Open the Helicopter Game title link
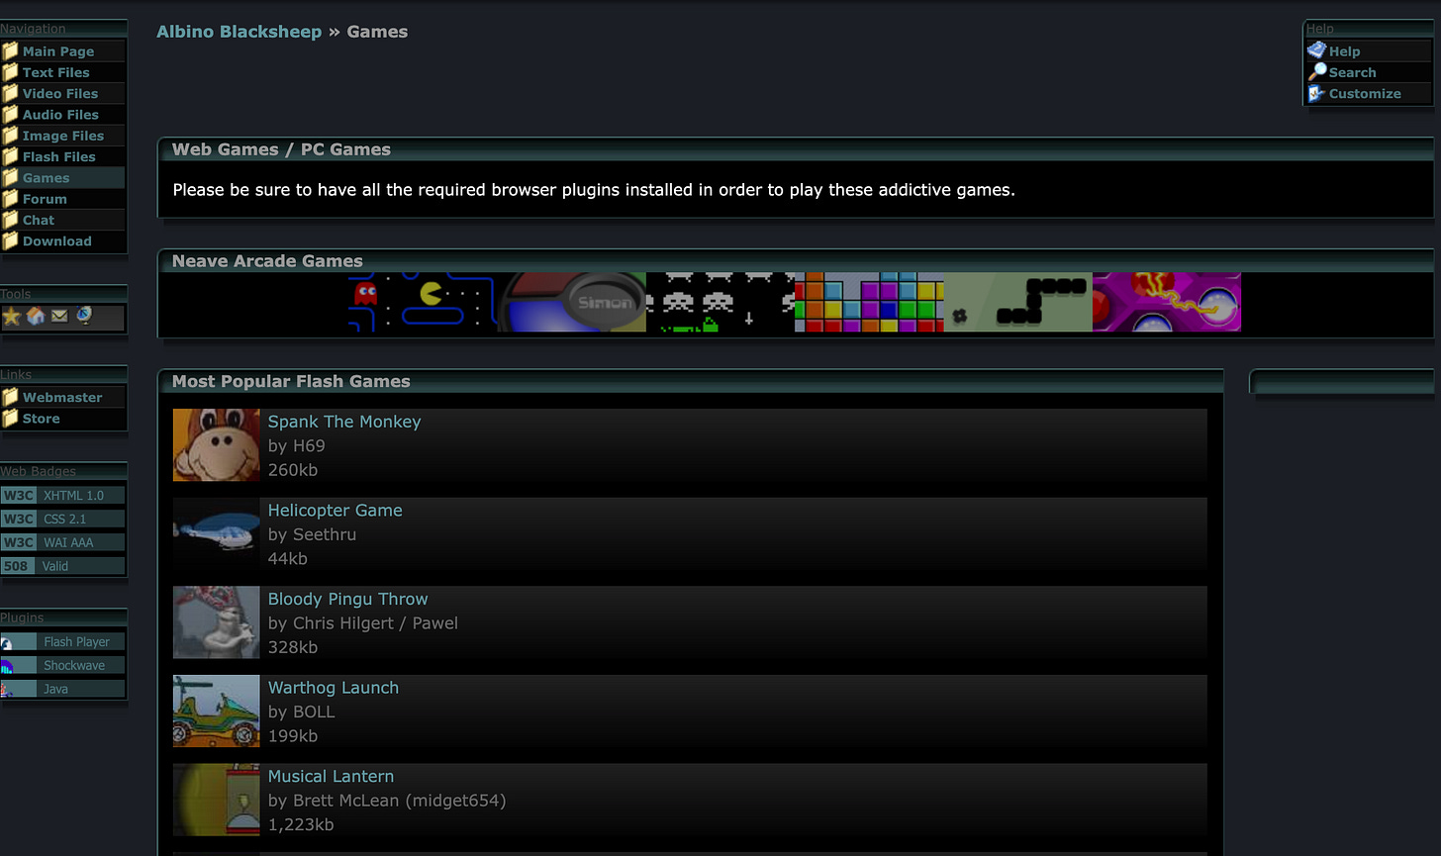 coord(336,511)
